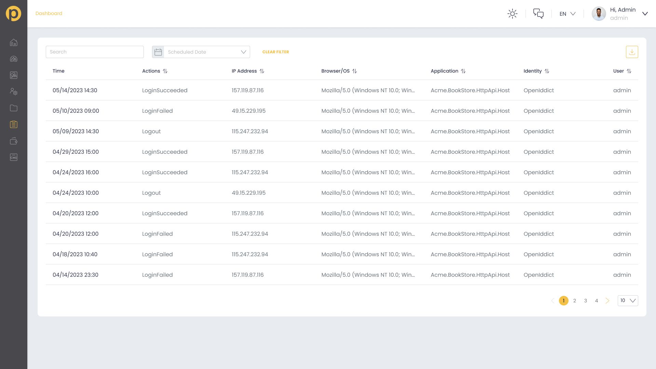Open the page size dropdown showing 10

tap(628, 301)
